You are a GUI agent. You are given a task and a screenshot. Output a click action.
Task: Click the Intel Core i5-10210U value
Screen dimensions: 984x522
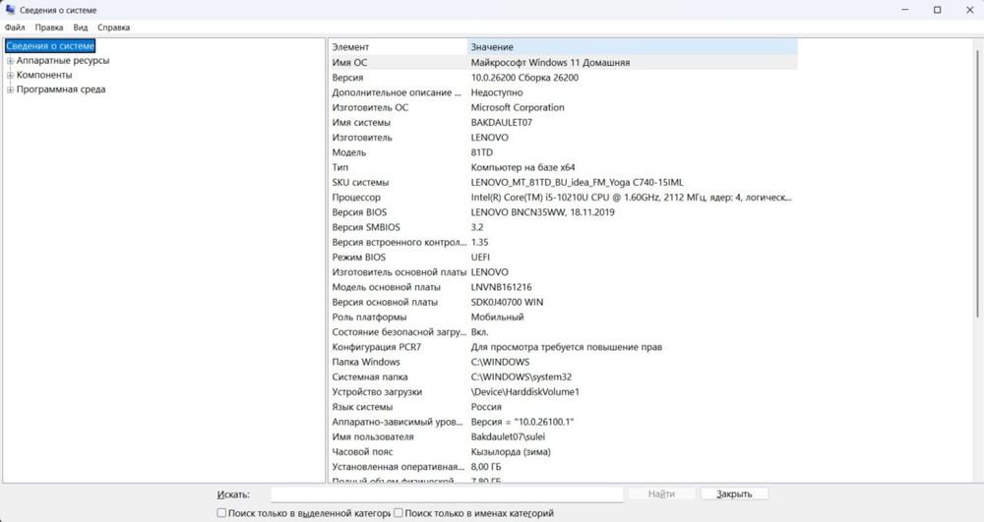click(632, 198)
